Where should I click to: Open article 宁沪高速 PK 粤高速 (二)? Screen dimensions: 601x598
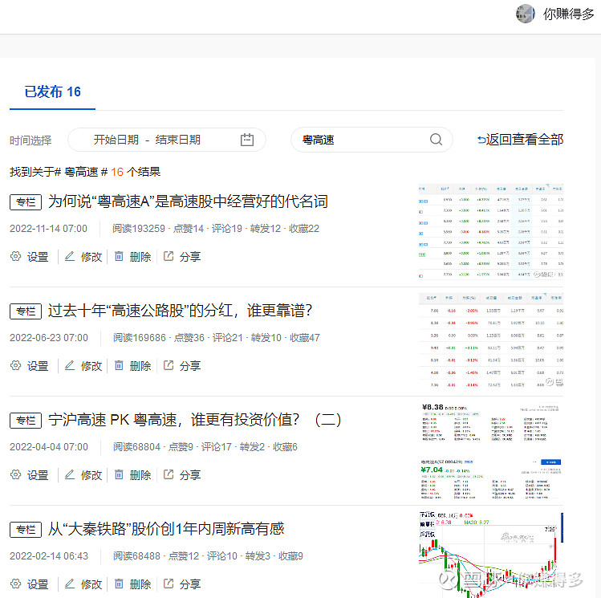point(194,420)
